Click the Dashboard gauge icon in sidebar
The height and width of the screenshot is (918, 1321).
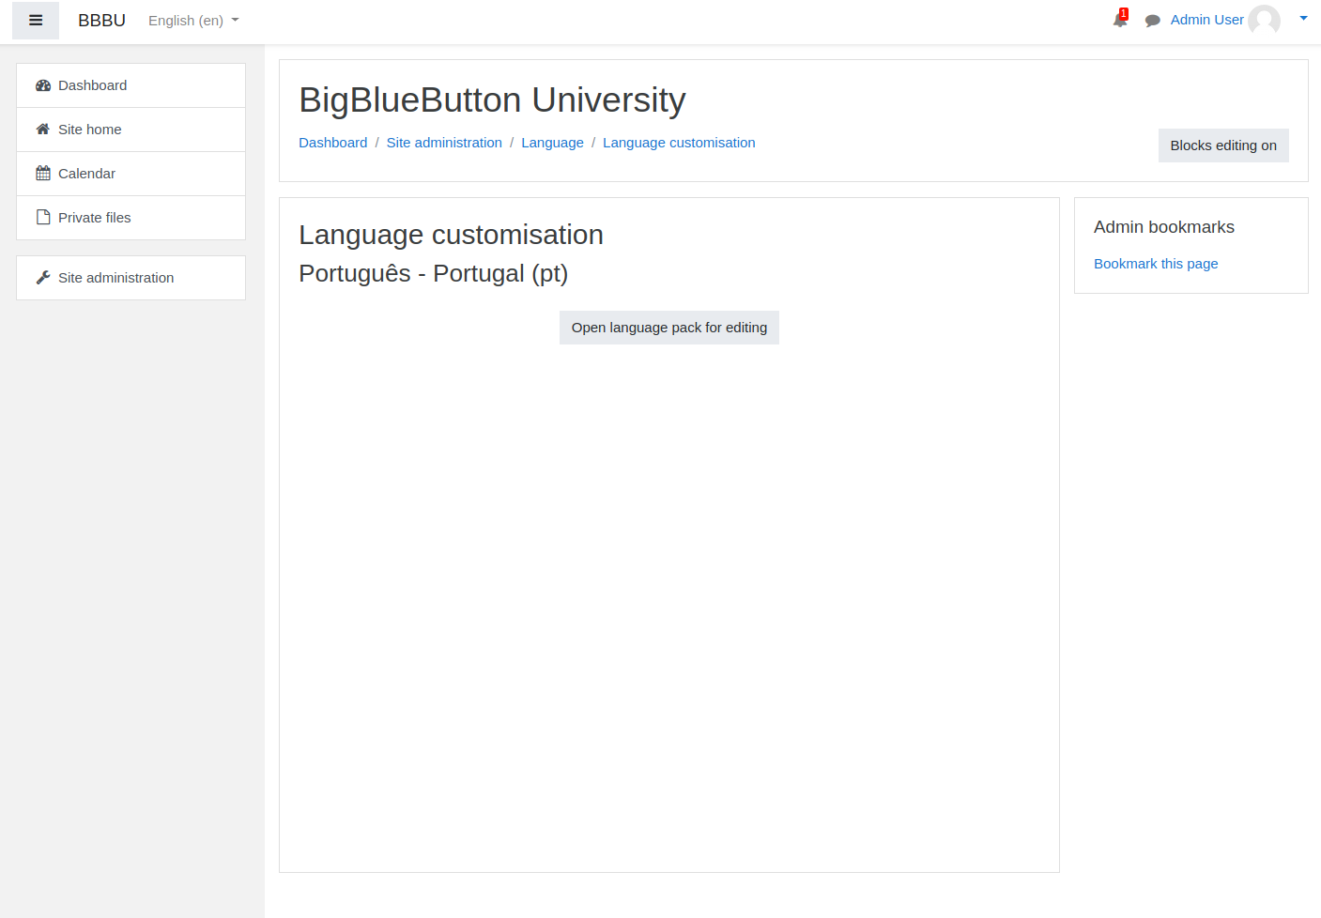(x=43, y=85)
